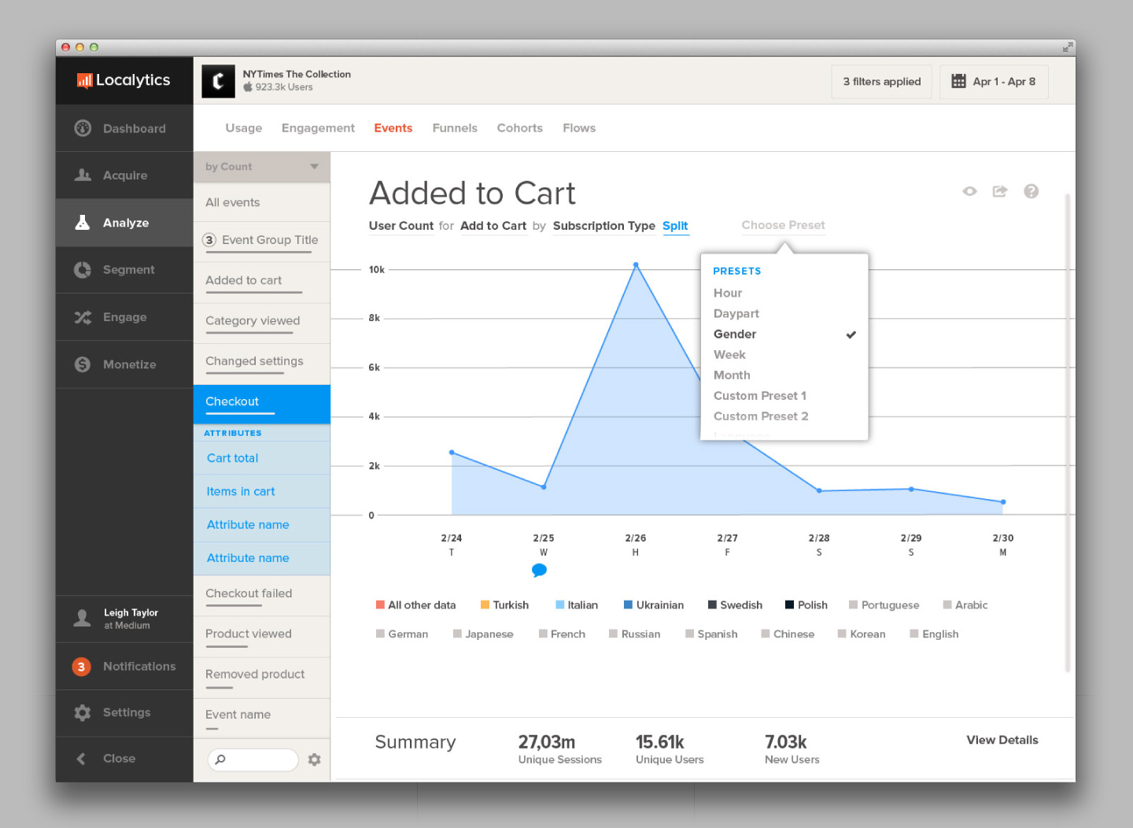Click the Split option link

click(x=675, y=226)
